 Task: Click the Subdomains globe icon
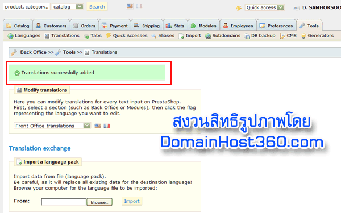[x=208, y=36]
